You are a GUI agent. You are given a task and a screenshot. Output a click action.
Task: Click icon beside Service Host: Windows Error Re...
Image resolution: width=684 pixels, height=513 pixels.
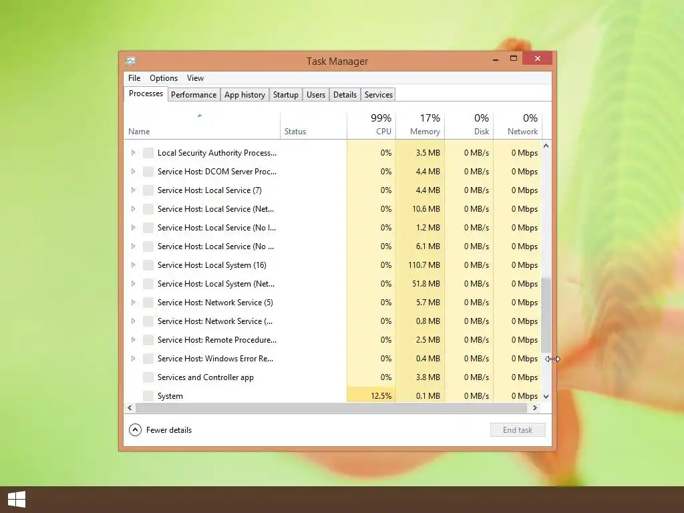tap(148, 359)
